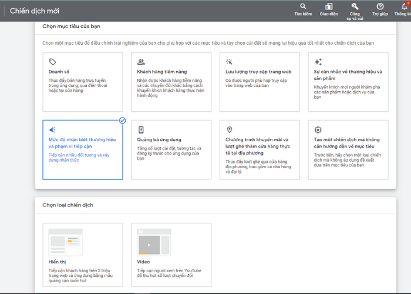411x294 pixels.
Task: Open the Giao diện appearance icon
Action: 329,6
